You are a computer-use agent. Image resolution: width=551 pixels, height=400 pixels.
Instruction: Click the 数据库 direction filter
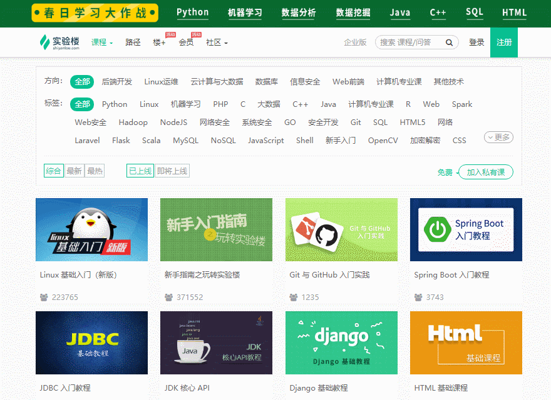click(x=266, y=82)
